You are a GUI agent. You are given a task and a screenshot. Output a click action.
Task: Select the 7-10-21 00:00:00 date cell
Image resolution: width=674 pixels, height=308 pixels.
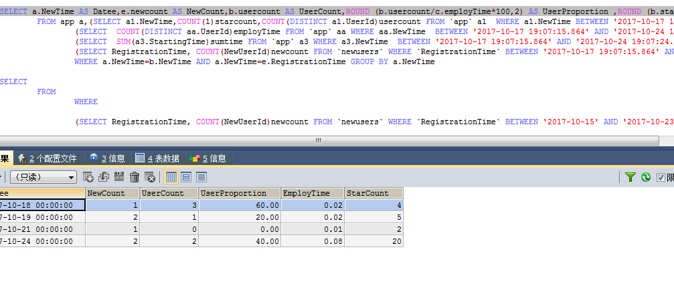[x=42, y=229]
